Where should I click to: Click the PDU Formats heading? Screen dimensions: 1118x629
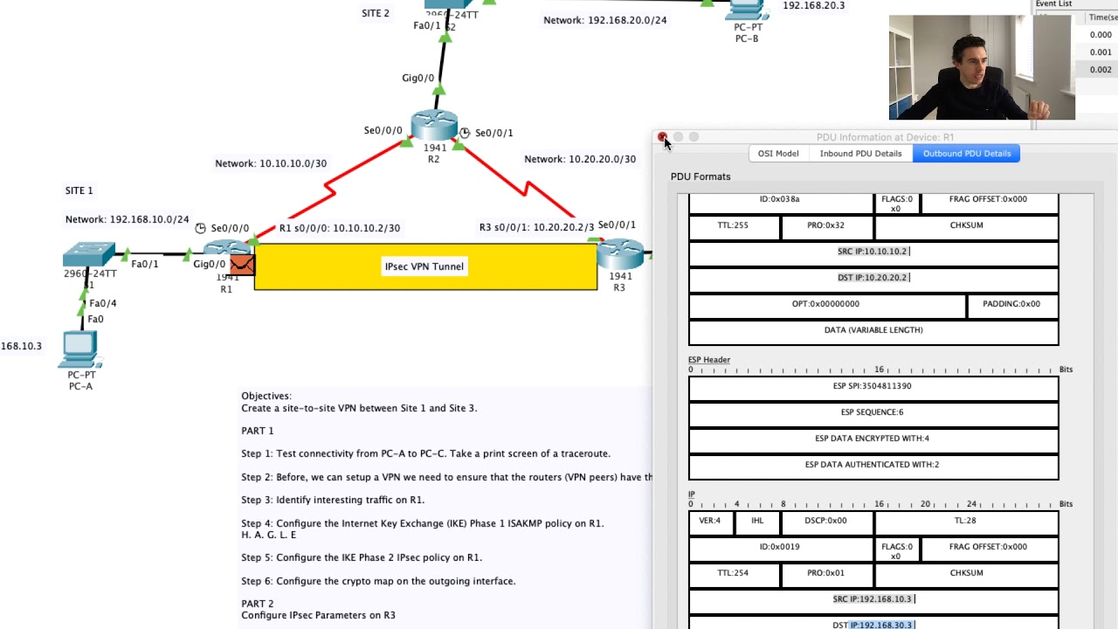(x=700, y=176)
